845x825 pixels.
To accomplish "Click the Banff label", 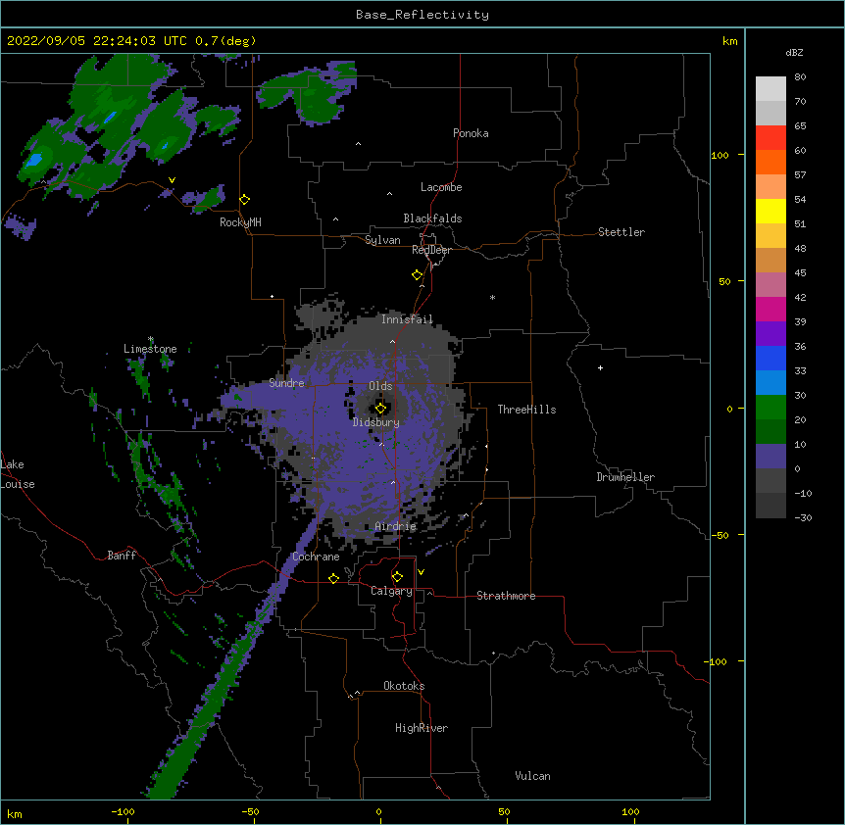I will (122, 556).
